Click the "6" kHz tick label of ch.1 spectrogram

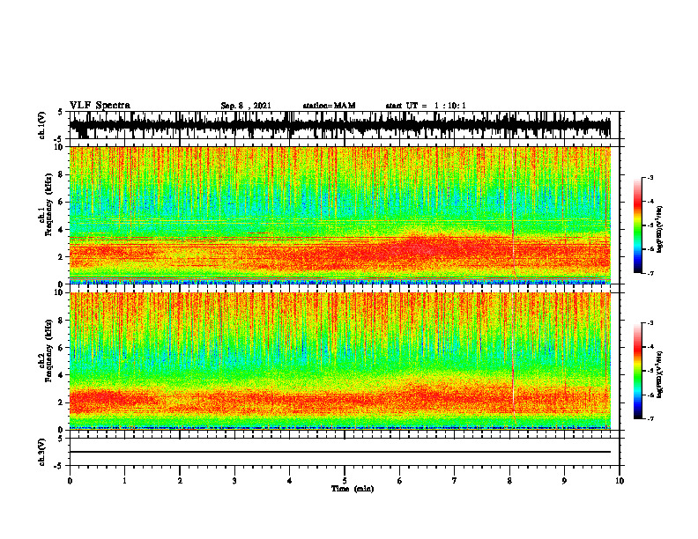pyautogui.click(x=61, y=203)
